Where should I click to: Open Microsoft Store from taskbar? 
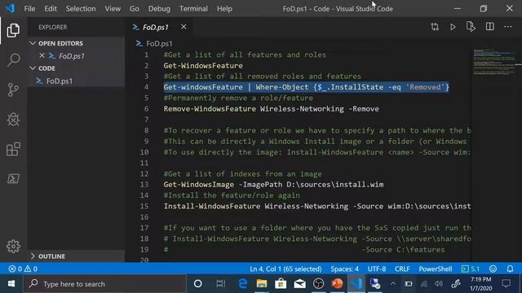(x=281, y=284)
